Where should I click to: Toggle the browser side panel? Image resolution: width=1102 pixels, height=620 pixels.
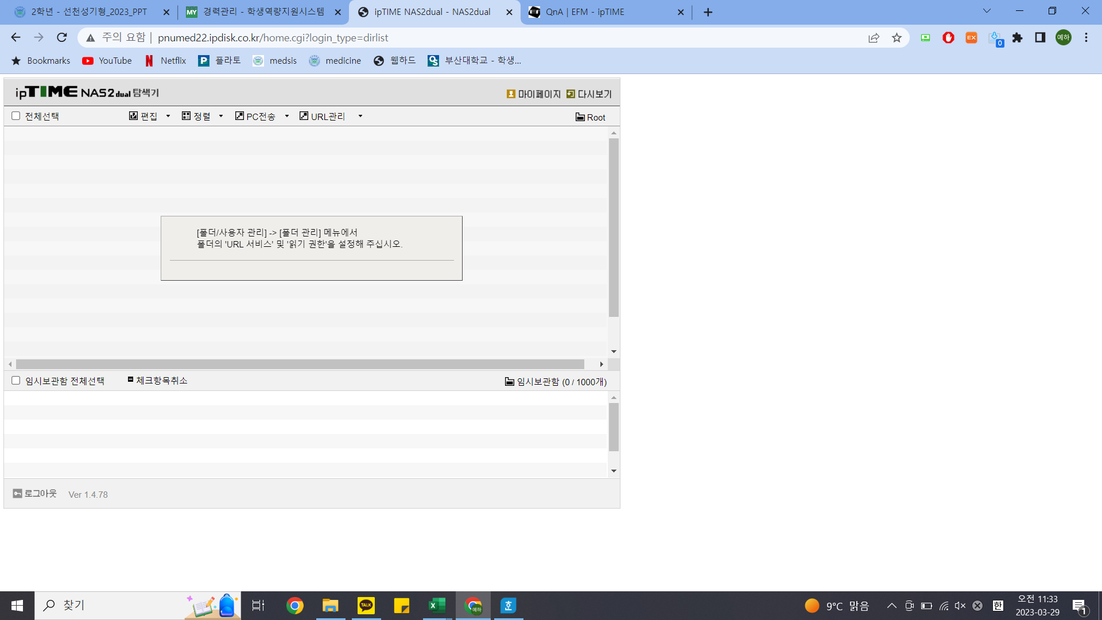1040,38
